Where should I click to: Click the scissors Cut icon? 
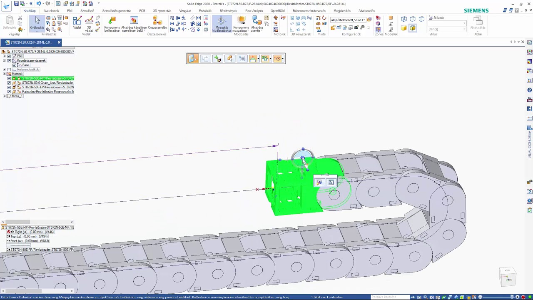20,18
